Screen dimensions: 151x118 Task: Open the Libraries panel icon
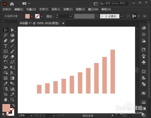[x=144, y=50]
